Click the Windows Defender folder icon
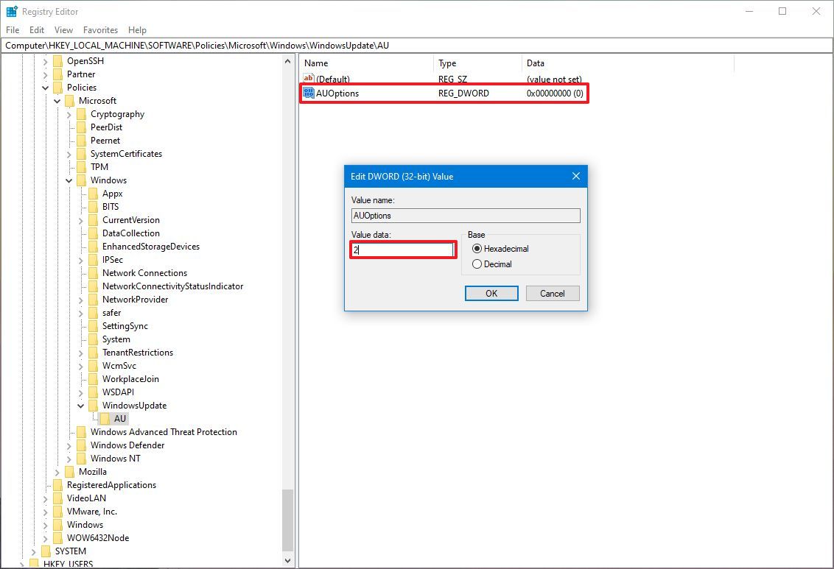Image resolution: width=834 pixels, height=569 pixels. (81, 445)
